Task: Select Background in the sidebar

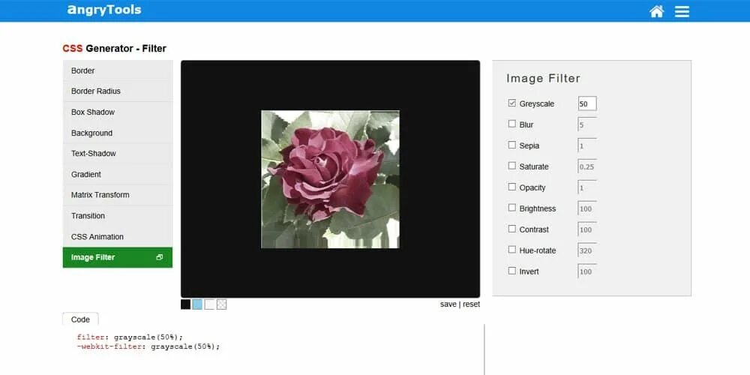Action: (118, 133)
